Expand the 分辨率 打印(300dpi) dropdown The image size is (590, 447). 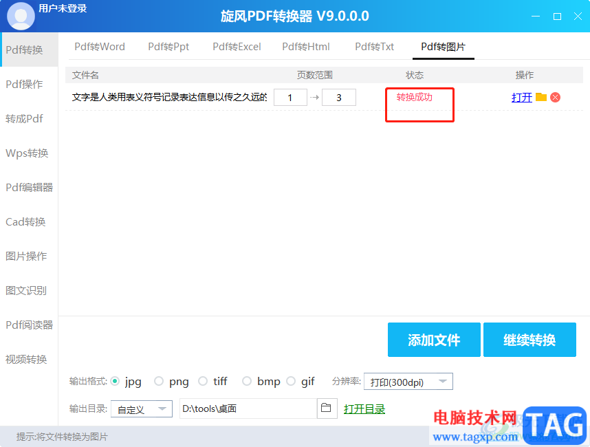[x=408, y=382]
